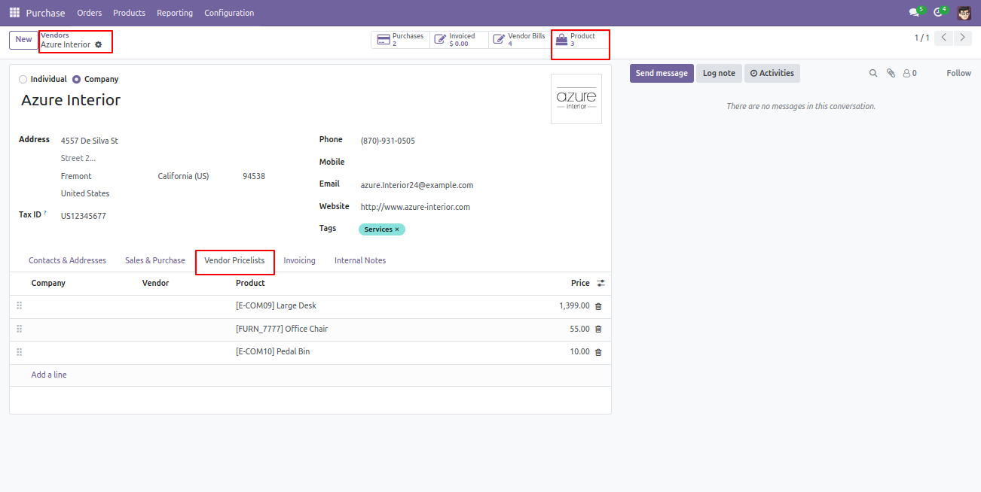Open the messages chat bubble icon
Screen dimensions: 981x492
[x=915, y=13]
